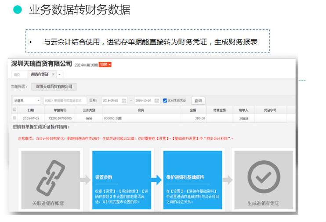Close the 进销存凭证 tab with its X icon
Image resolution: width=326 pixels, height=222 pixels.
[53, 74]
